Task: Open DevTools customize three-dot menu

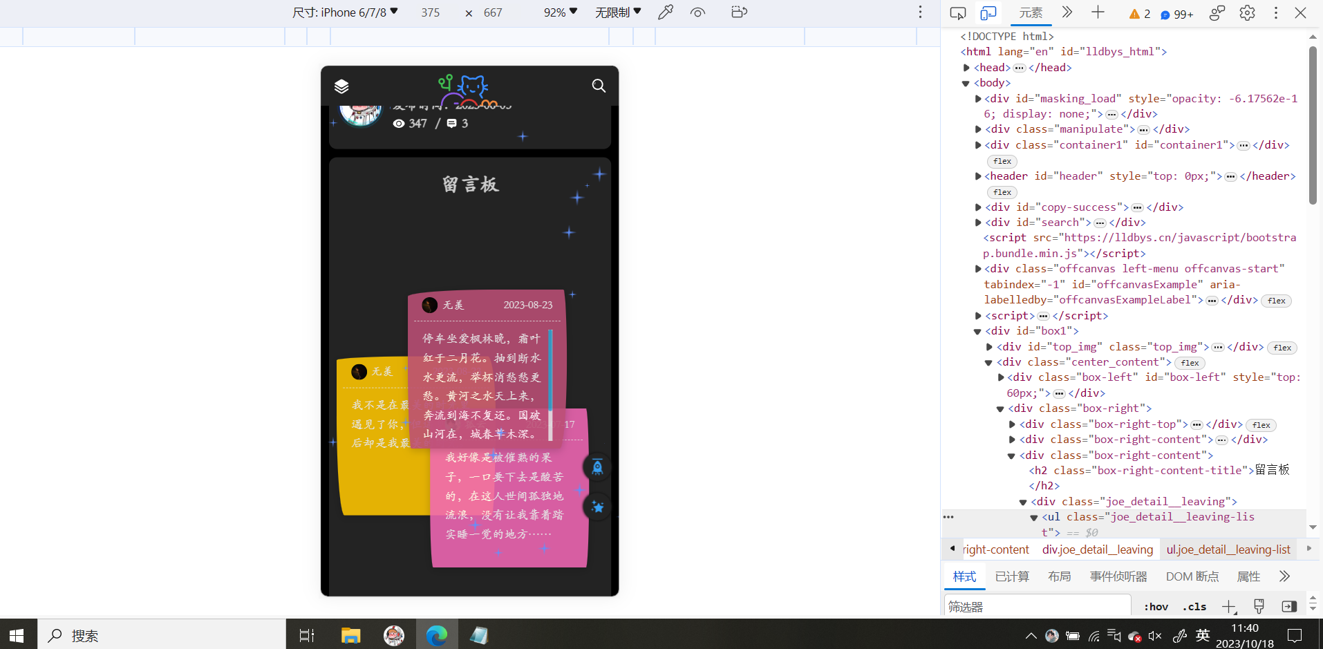Action: tap(1276, 12)
